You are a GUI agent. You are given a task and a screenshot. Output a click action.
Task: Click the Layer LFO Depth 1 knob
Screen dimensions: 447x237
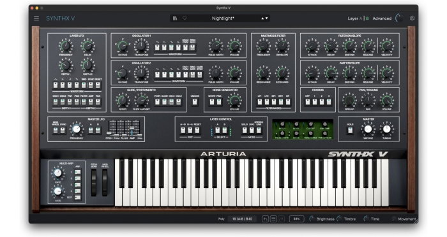click(66, 65)
